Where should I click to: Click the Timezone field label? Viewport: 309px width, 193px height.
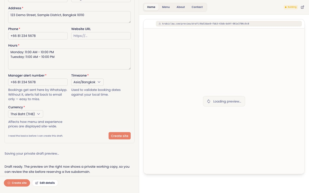[79, 75]
